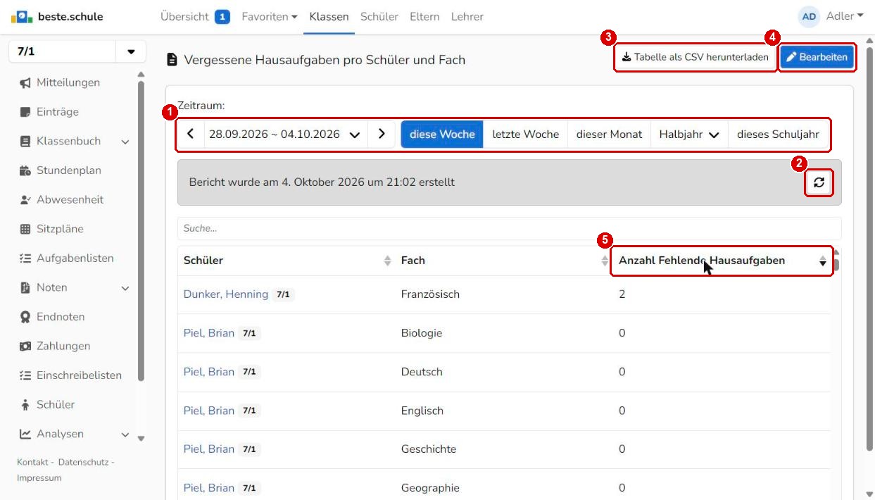Select the 'letzte Woche' period

click(x=525, y=134)
